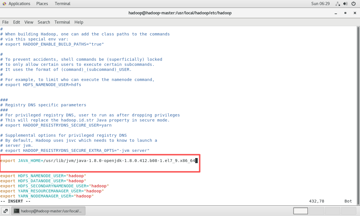Image resolution: width=360 pixels, height=216 pixels.
Task: Open the File menu
Action: click(x=5, y=22)
